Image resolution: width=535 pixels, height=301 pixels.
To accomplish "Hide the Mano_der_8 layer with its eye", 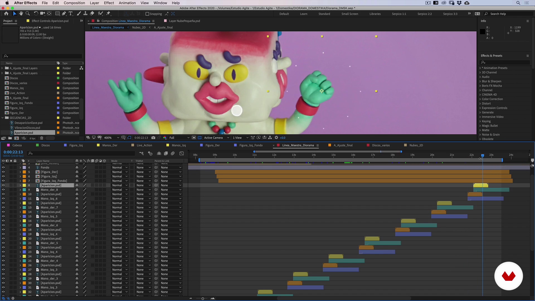I will tap(3, 190).
